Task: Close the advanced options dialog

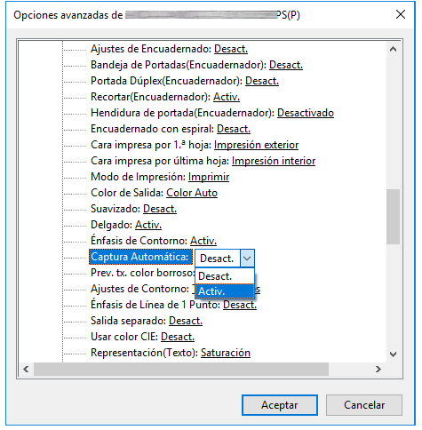Action: point(401,14)
